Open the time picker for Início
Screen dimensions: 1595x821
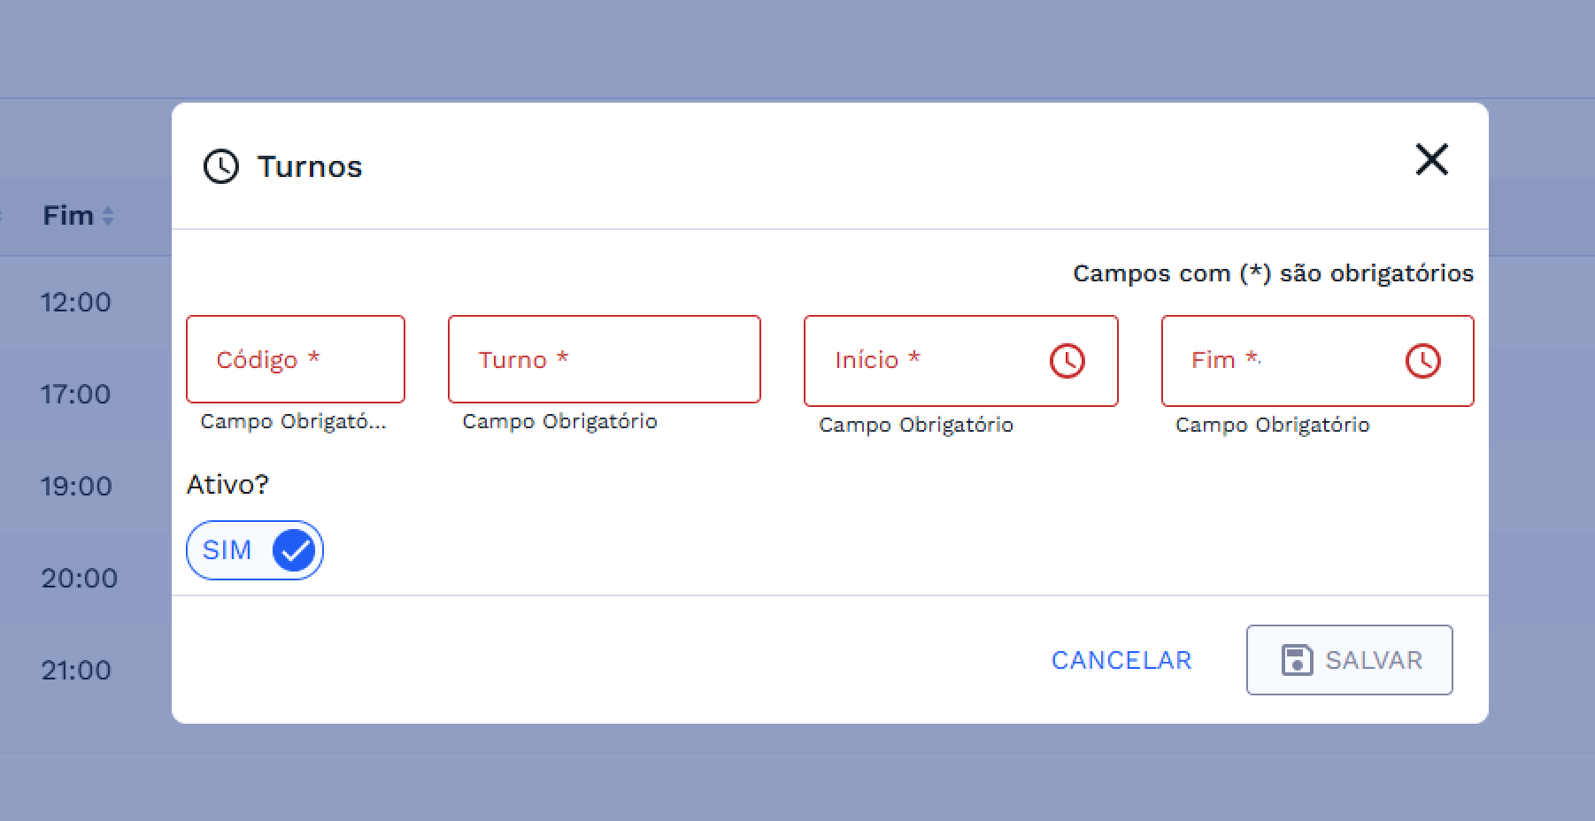(x=1067, y=361)
